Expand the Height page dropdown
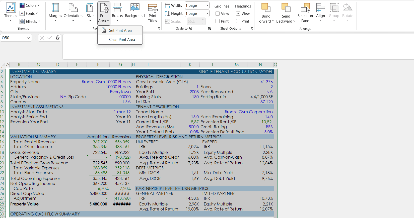 (x=207, y=14)
